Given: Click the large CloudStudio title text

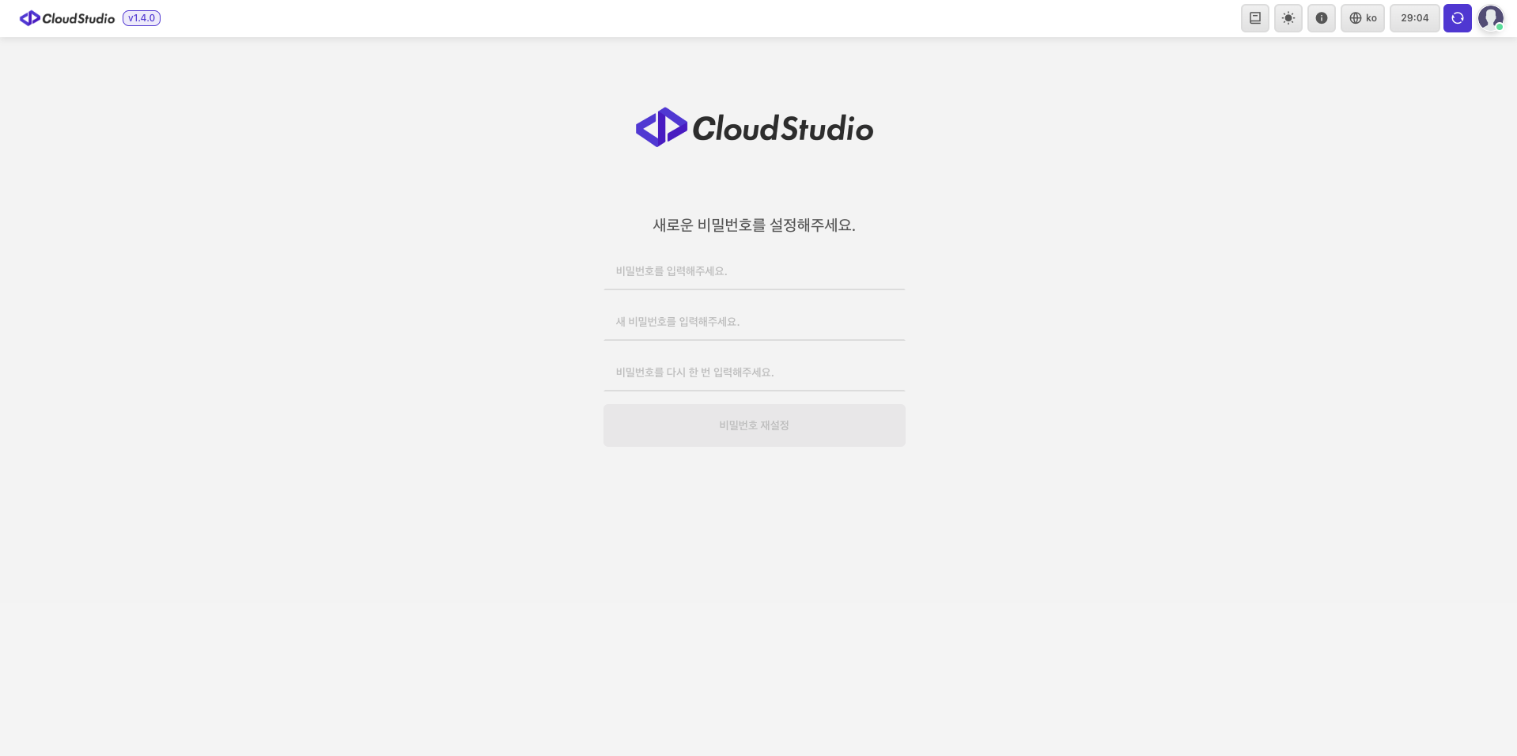Looking at the screenshot, I should [783, 128].
